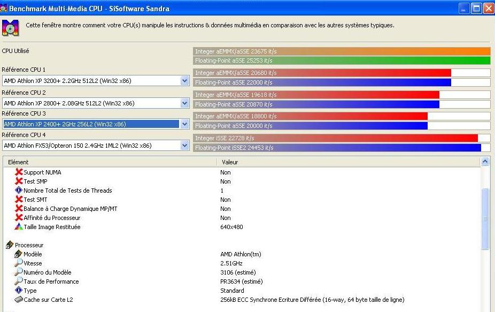This screenshot has height=312, width=495.
Task: Click the chip icon beside Modèle
Action: pyautogui.click(x=18, y=254)
